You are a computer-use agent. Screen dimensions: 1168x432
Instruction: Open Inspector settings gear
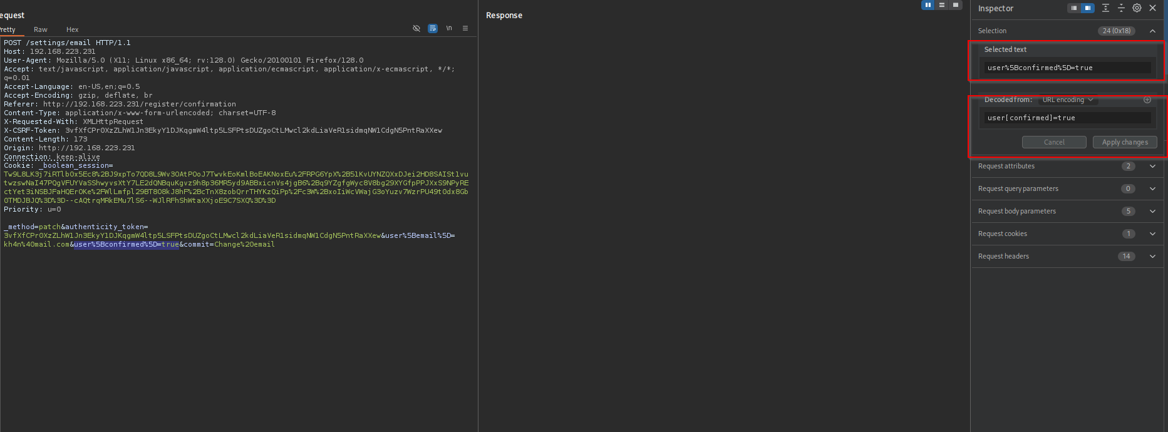pos(1137,8)
